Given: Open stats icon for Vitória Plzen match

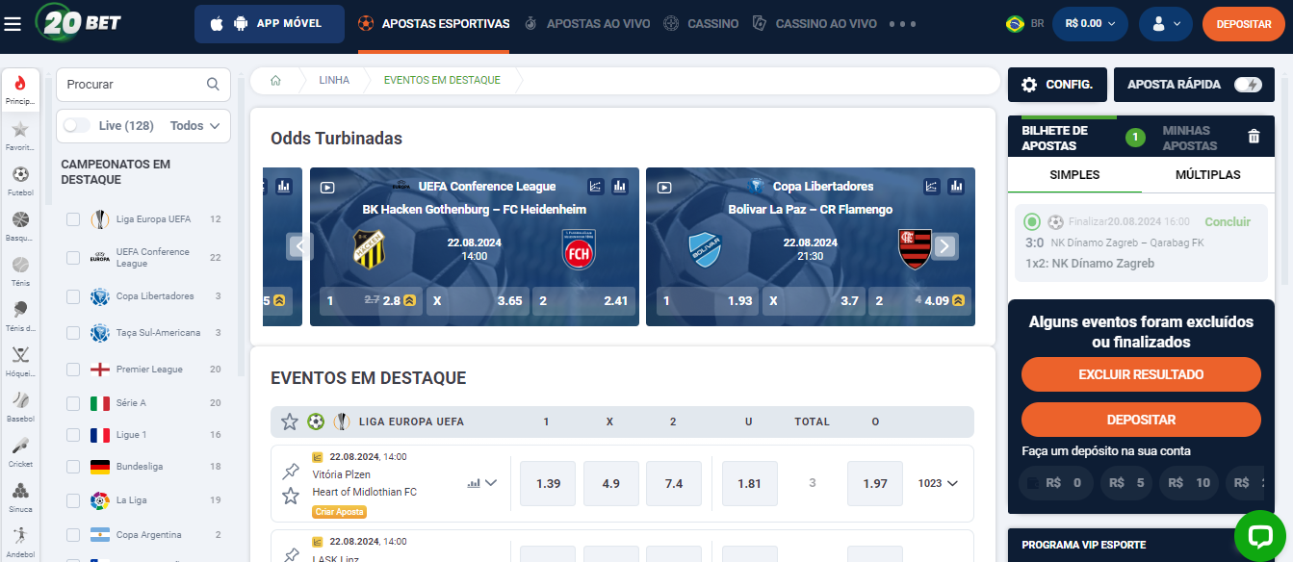Looking at the screenshot, I should point(473,483).
